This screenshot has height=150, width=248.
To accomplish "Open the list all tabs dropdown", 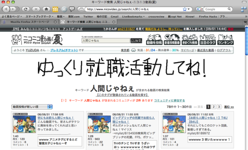I will coord(245,22).
